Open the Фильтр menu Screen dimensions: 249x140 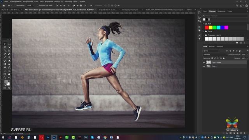click(57, 2)
